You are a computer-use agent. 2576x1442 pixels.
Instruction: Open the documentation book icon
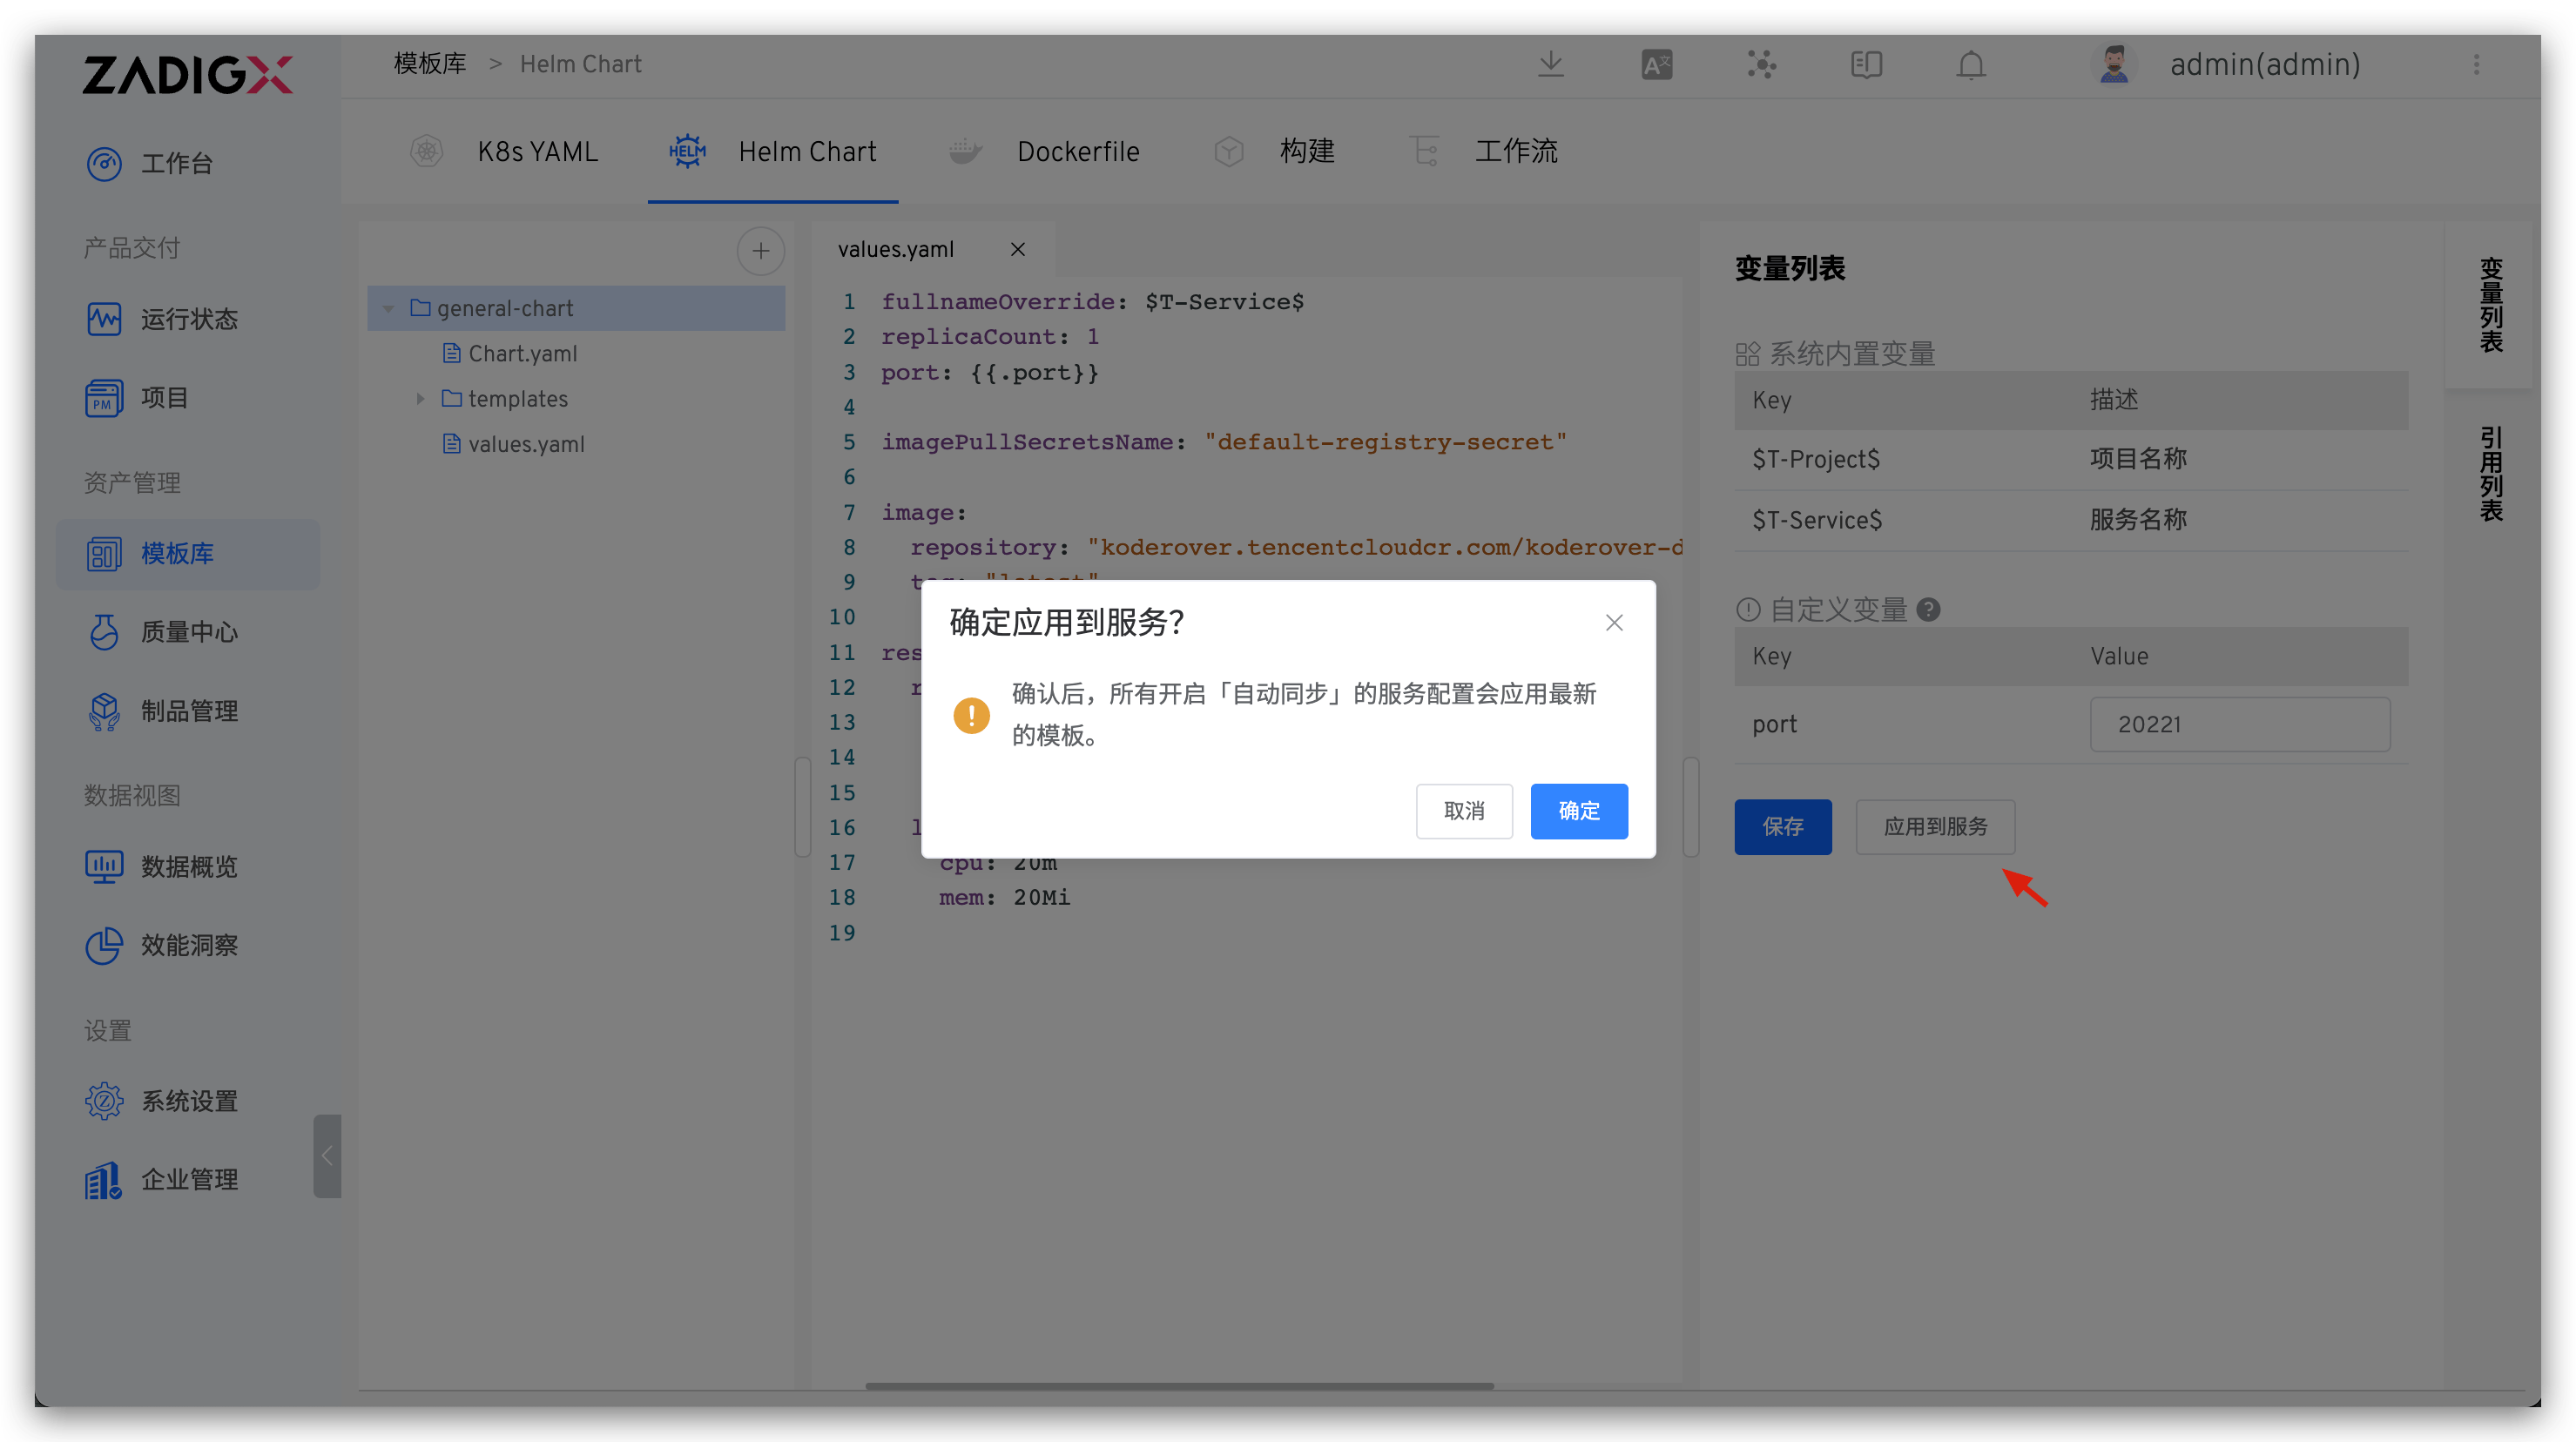coord(1866,64)
